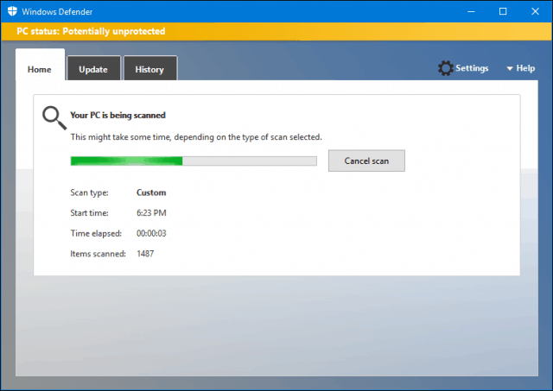
Task: Click the 'Custom' scan type value
Action: click(x=151, y=192)
